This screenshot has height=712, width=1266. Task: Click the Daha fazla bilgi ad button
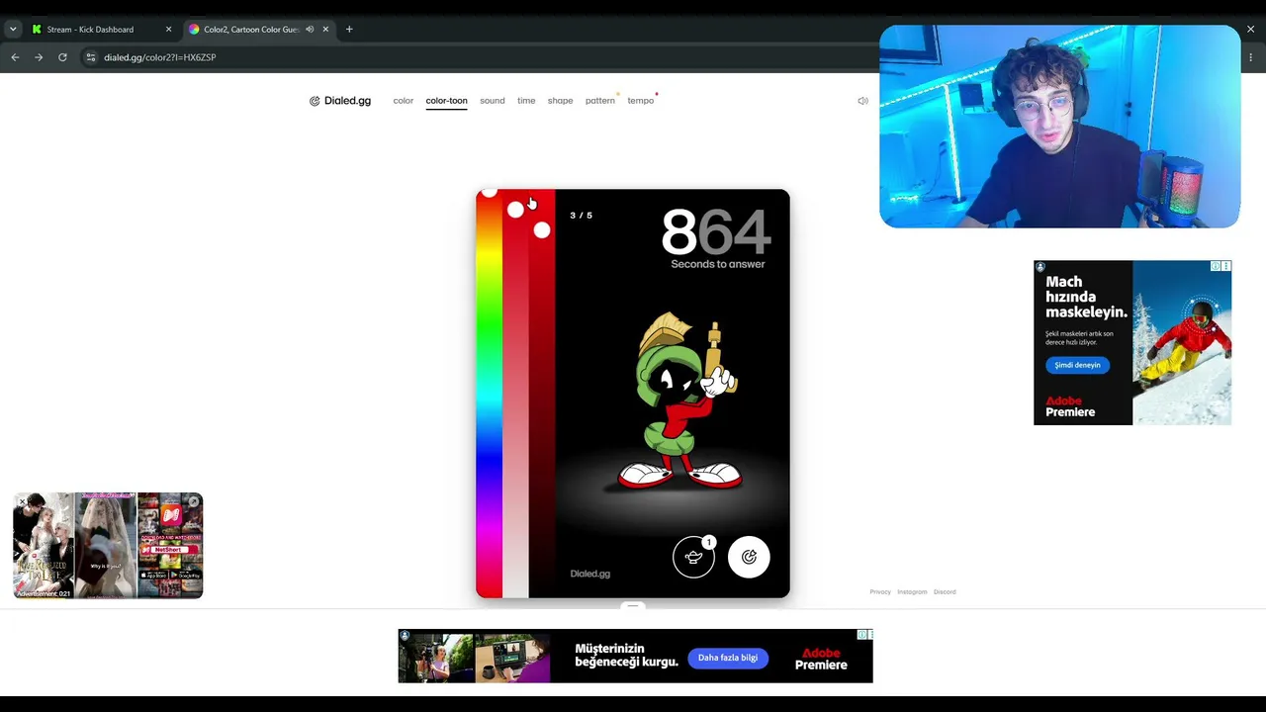click(728, 658)
